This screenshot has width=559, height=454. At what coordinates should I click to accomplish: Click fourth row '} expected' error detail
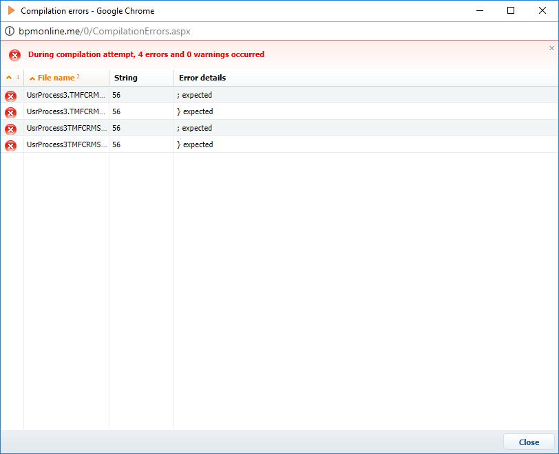pyautogui.click(x=195, y=144)
